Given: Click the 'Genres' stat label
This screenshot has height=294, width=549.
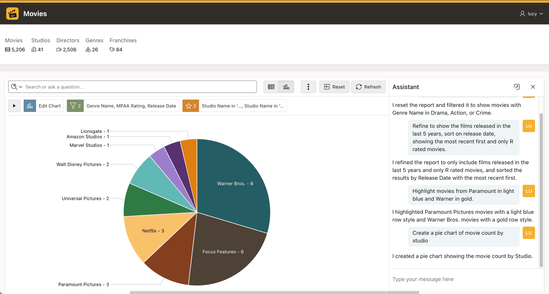Looking at the screenshot, I should [95, 40].
